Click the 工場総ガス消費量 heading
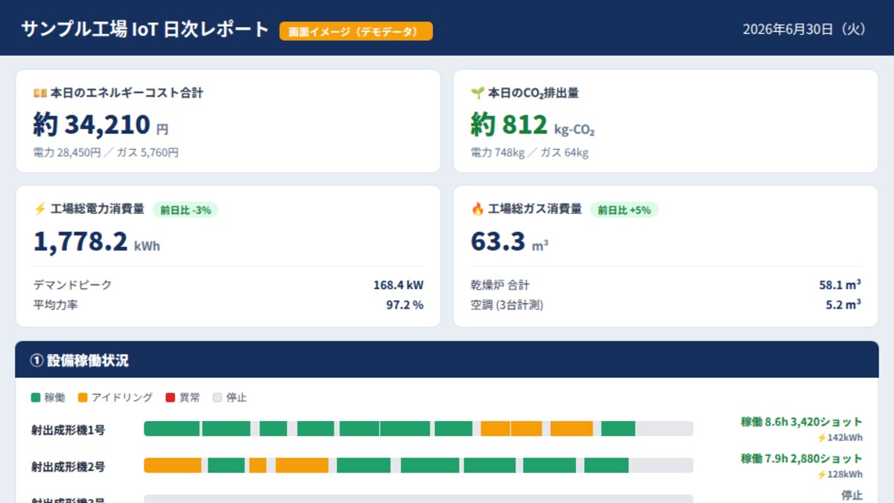 [534, 209]
